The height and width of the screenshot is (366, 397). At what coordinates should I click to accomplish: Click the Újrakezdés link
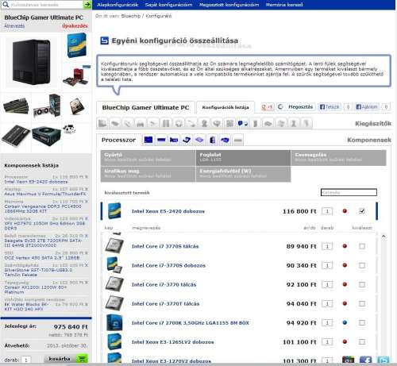tap(75, 26)
